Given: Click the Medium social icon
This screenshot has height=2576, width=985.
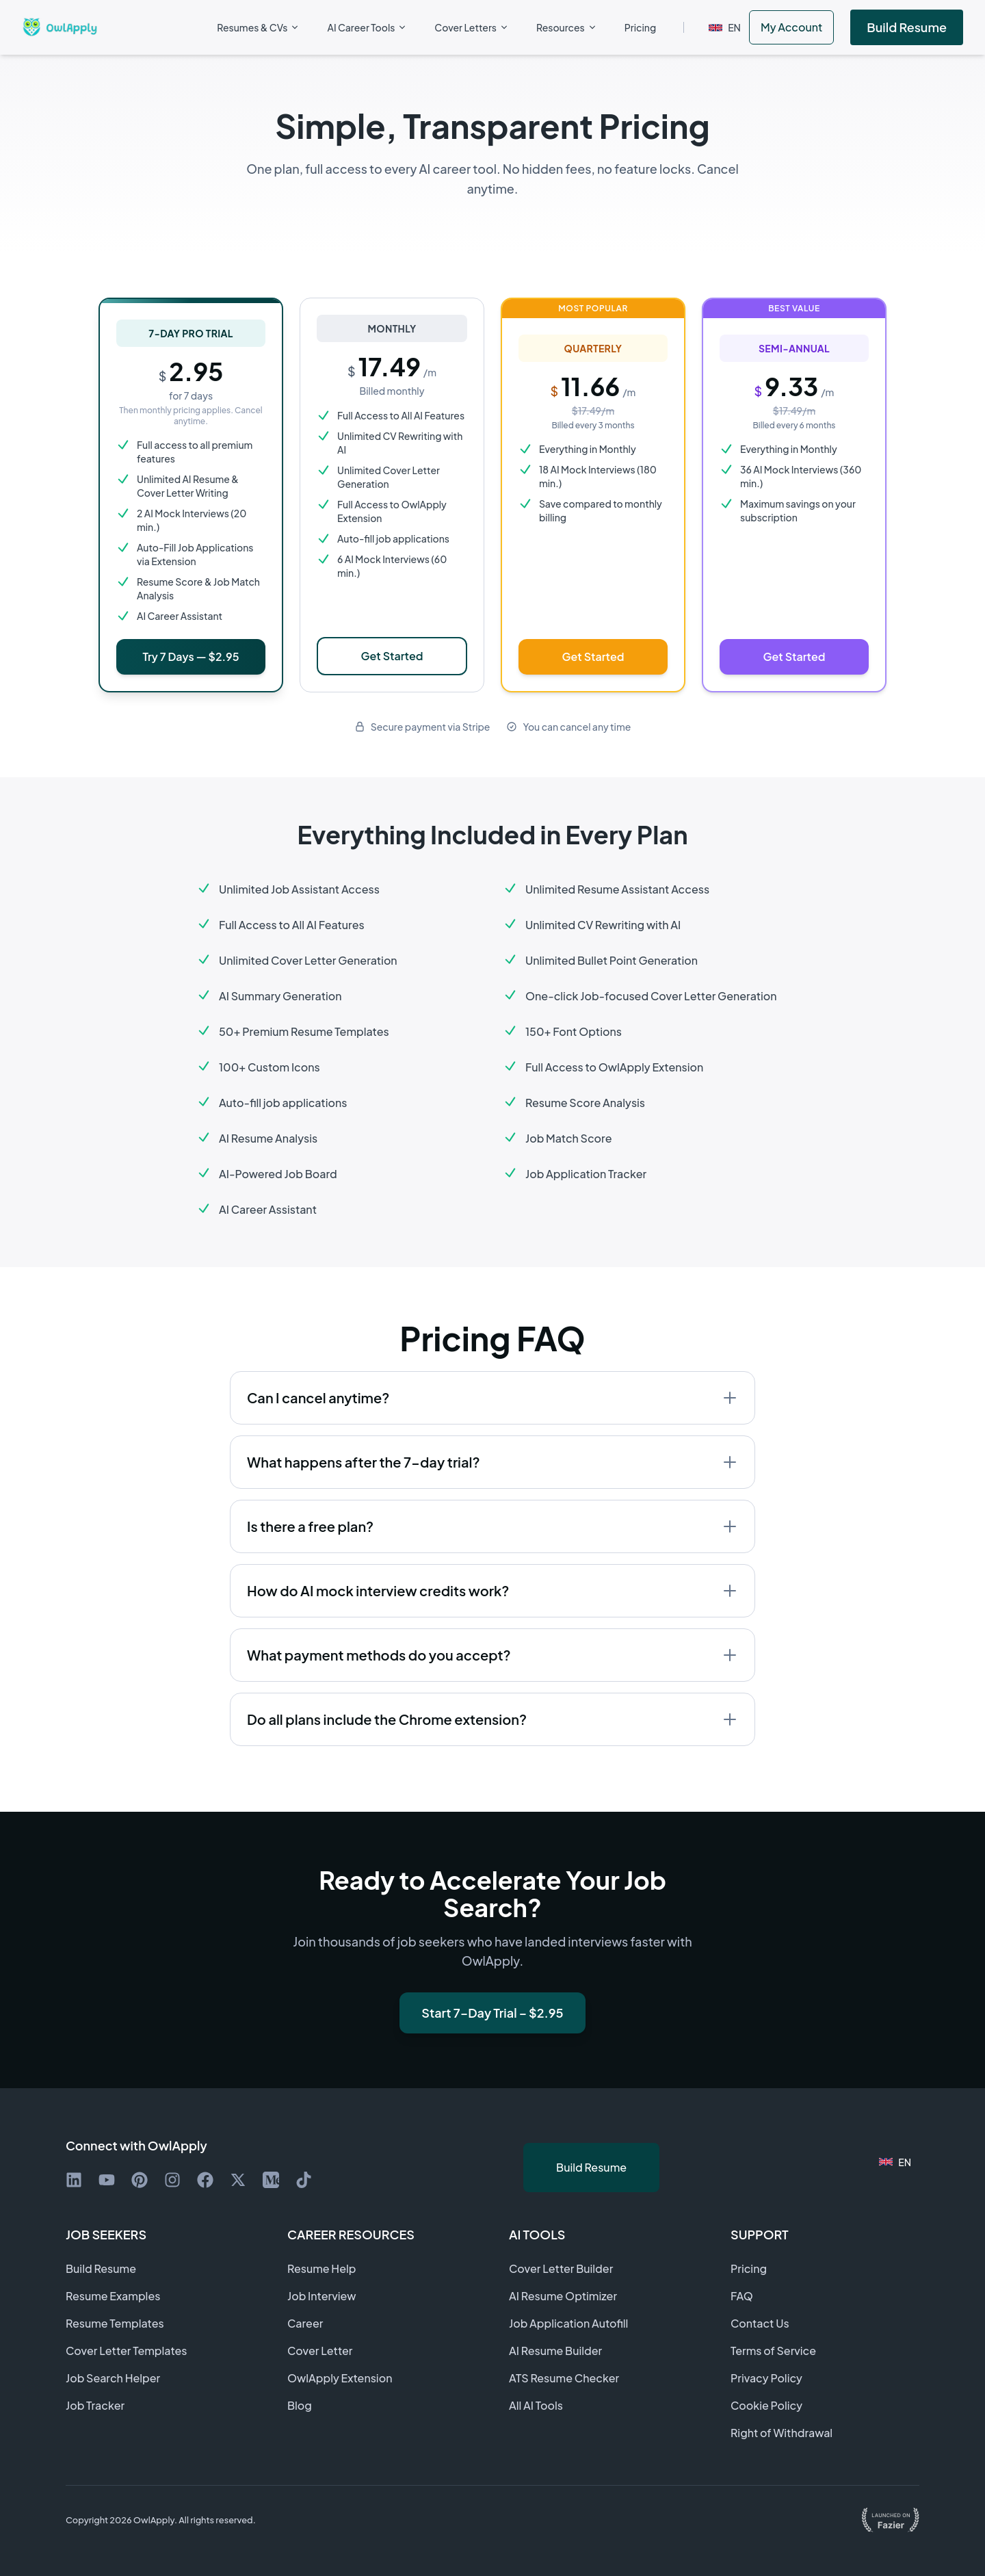Looking at the screenshot, I should (271, 2180).
